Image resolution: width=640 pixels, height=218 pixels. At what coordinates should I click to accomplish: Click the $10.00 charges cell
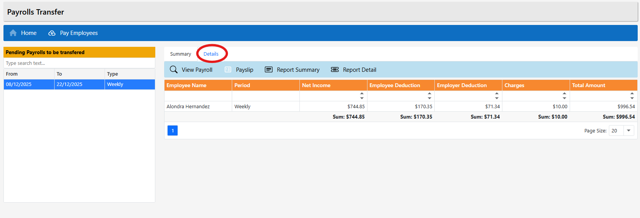pos(536,106)
